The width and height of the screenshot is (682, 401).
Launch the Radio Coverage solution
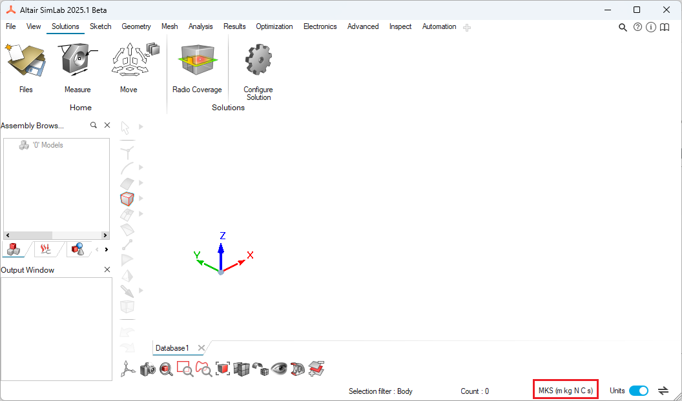point(197,68)
